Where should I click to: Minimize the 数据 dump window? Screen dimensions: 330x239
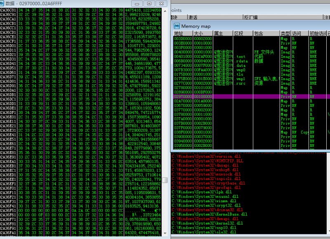coord(137,4)
